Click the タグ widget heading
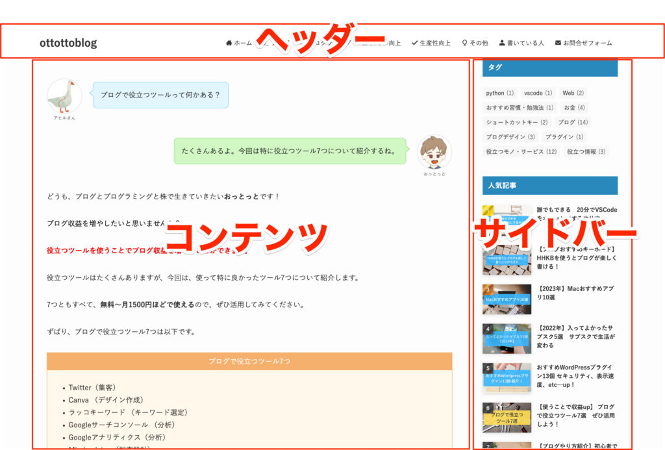 click(x=550, y=68)
